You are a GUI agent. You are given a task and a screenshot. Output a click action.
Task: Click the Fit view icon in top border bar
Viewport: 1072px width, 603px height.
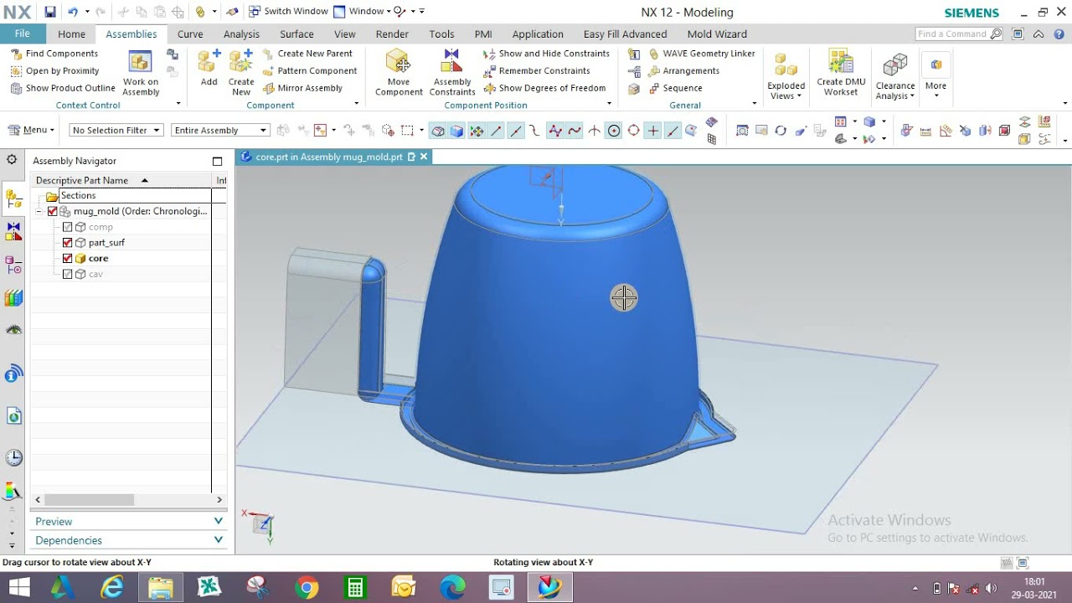742,131
